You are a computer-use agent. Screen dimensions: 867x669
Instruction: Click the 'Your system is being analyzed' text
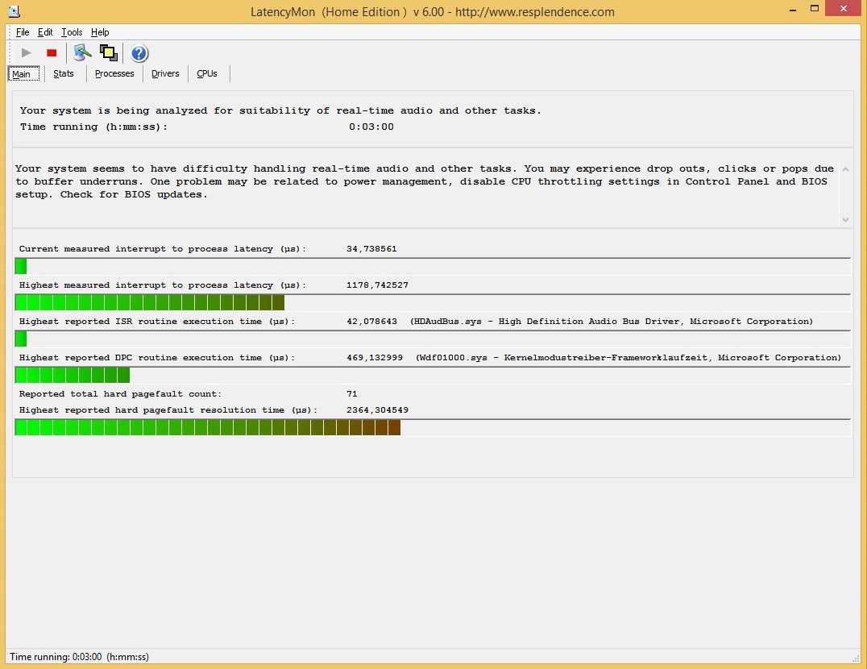point(280,110)
